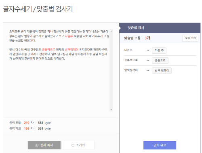Image resolution: width=202 pixels, height=153 pixels.
Task: Click the copy icon in 전체 복사
Action: (37, 145)
